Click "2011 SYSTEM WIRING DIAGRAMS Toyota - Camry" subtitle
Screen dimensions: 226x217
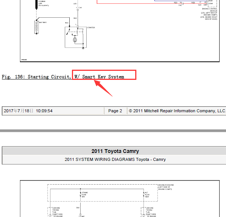pyautogui.click(x=115, y=159)
